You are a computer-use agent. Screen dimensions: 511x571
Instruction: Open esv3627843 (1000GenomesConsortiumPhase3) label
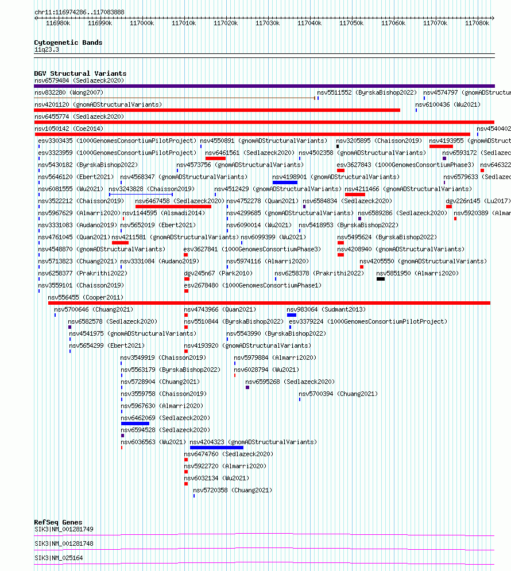click(405, 165)
